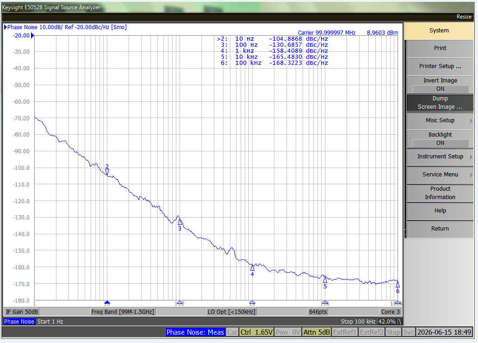478x343 pixels.
Task: Click the Corre 3 status field
Action: point(390,312)
